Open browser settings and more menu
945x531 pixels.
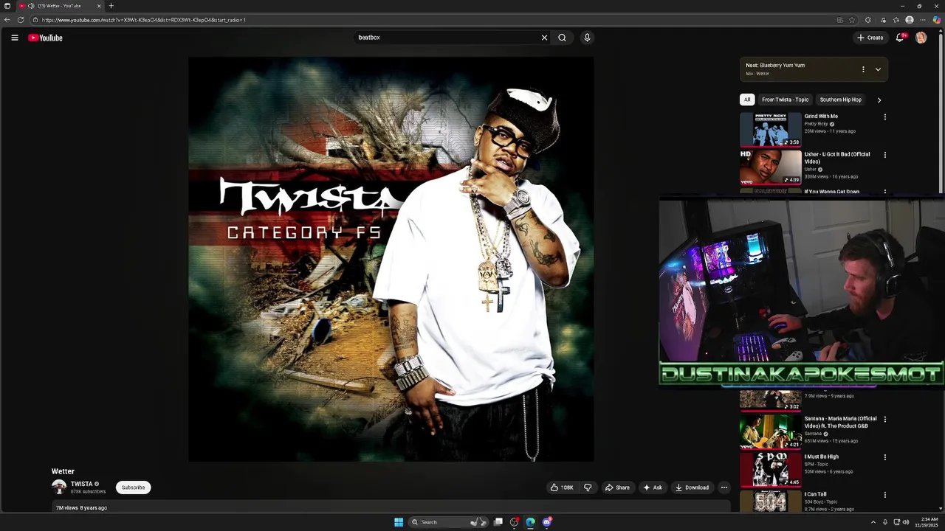tap(923, 20)
